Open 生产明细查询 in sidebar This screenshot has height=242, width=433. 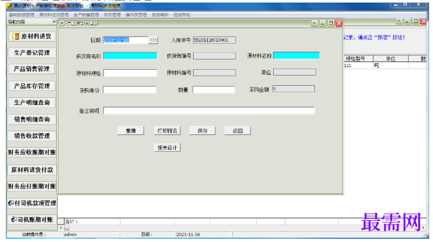[32, 102]
